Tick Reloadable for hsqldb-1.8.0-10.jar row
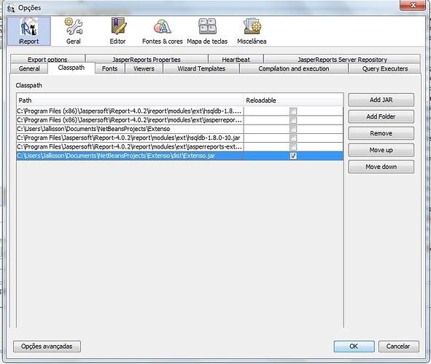The image size is (431, 364). point(293,138)
